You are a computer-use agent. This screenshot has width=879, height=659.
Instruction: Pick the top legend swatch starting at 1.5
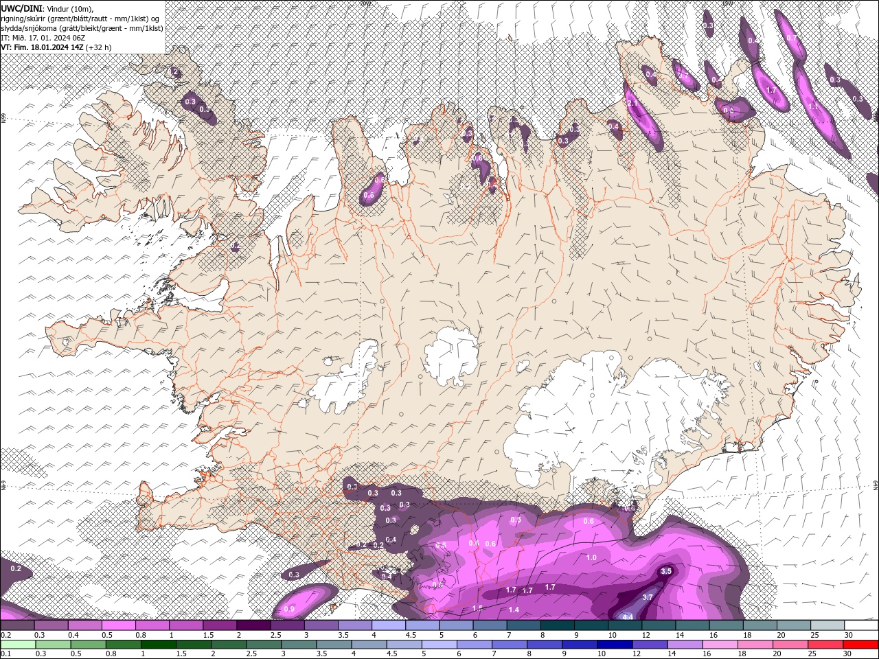(220, 625)
